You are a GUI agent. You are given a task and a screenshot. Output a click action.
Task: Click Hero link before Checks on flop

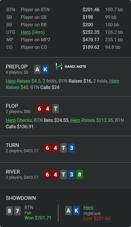pyautogui.click(x=11, y=120)
